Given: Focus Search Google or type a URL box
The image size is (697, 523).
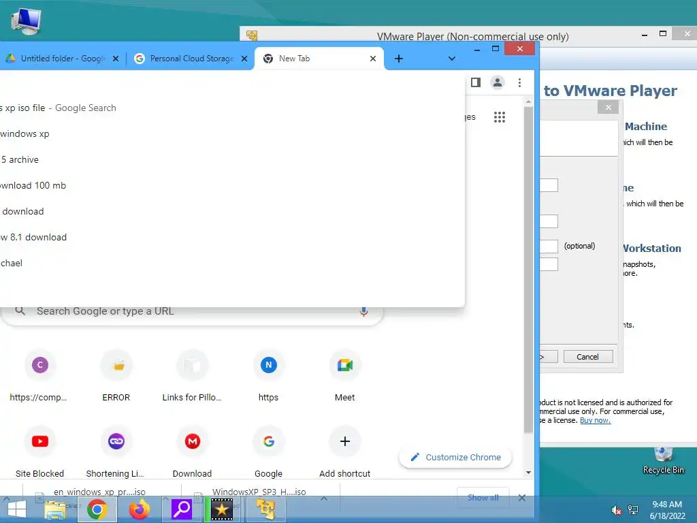Looking at the screenshot, I should pyautogui.click(x=192, y=311).
